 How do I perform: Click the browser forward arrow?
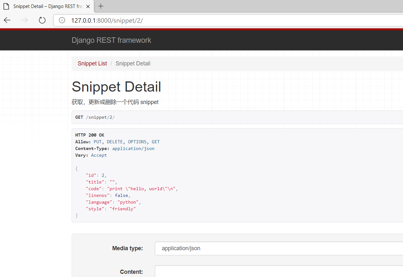[x=24, y=20]
